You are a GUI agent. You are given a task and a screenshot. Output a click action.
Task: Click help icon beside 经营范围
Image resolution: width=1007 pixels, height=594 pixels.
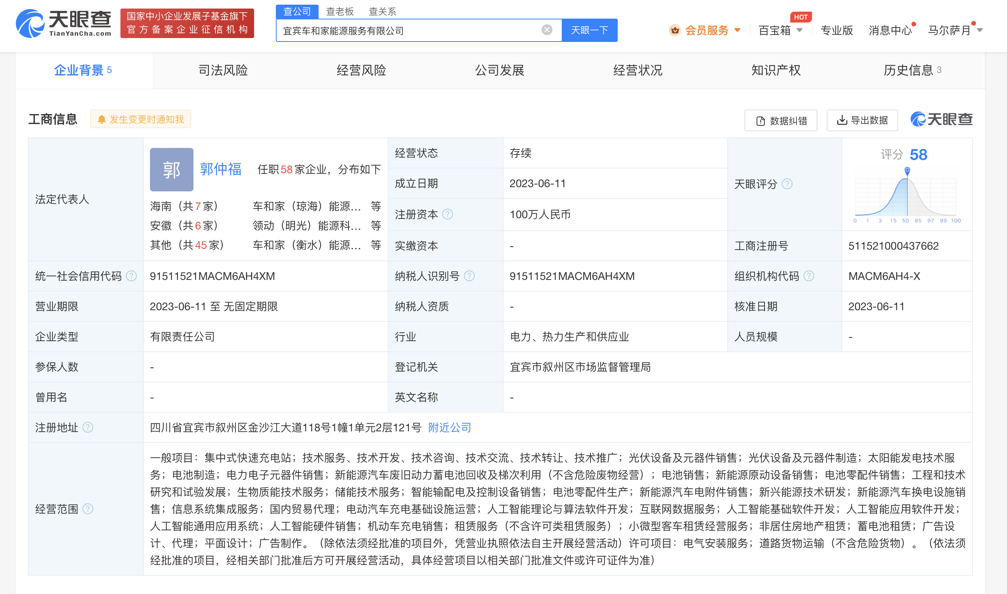tap(88, 508)
